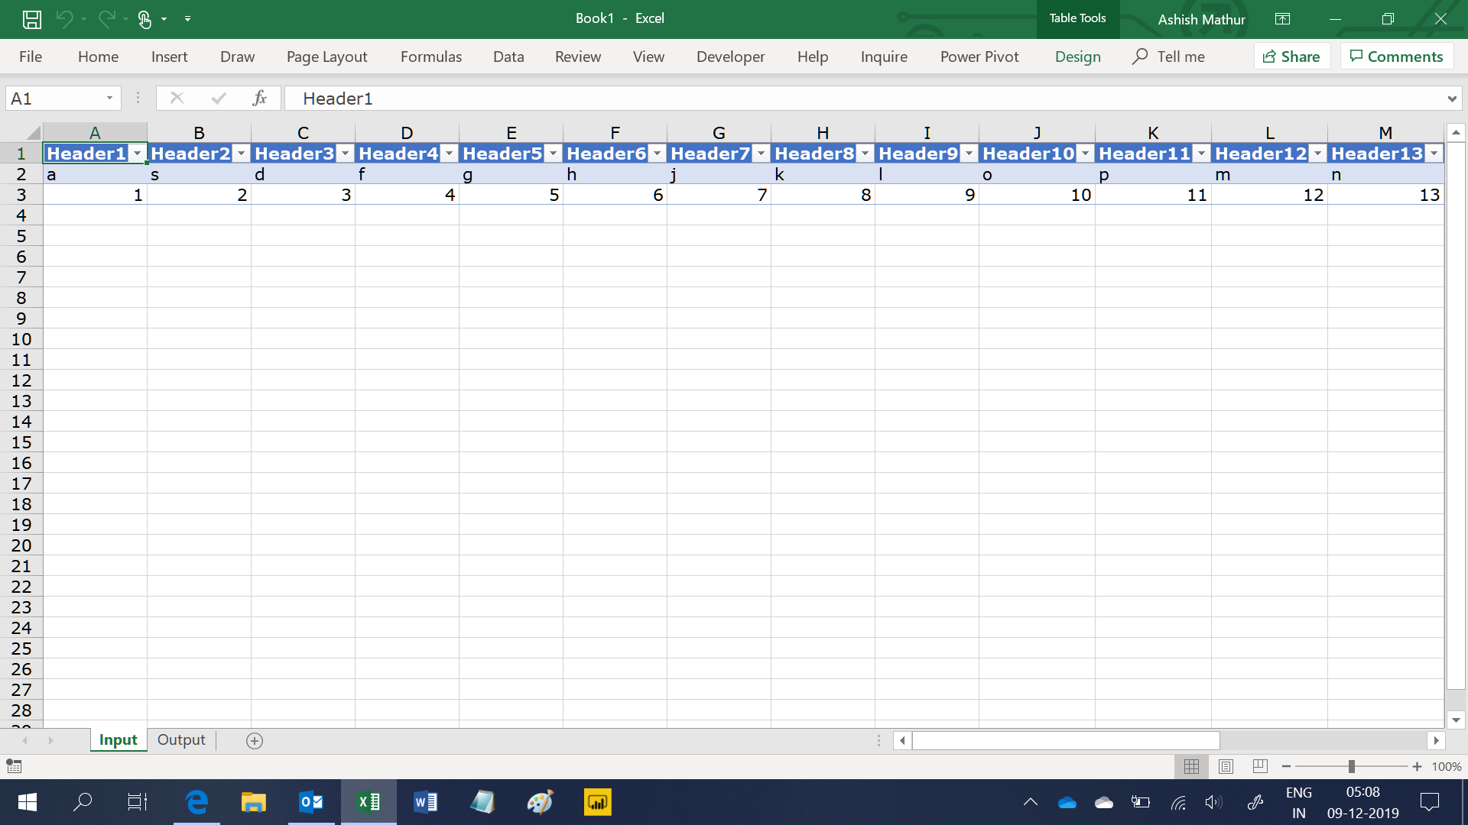The width and height of the screenshot is (1468, 825).
Task: Click the Ashish Mathur account name
Action: tap(1201, 19)
